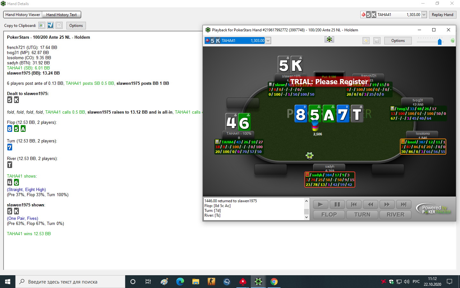
Task: Open Cortana circle on taskbar
Action: [x=133, y=282]
